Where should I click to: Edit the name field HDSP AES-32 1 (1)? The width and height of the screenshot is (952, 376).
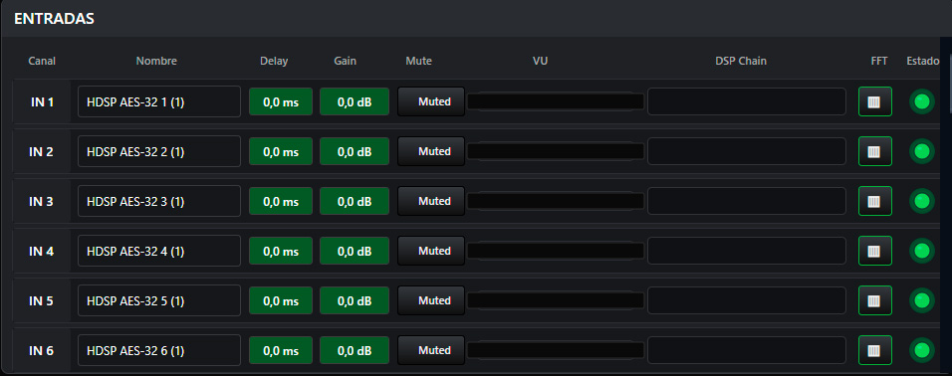click(159, 101)
